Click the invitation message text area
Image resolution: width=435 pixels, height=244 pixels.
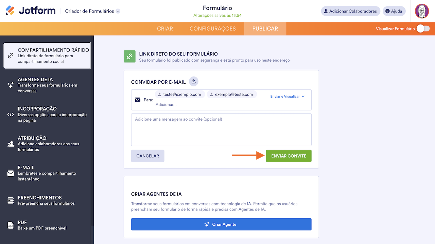[x=221, y=129]
